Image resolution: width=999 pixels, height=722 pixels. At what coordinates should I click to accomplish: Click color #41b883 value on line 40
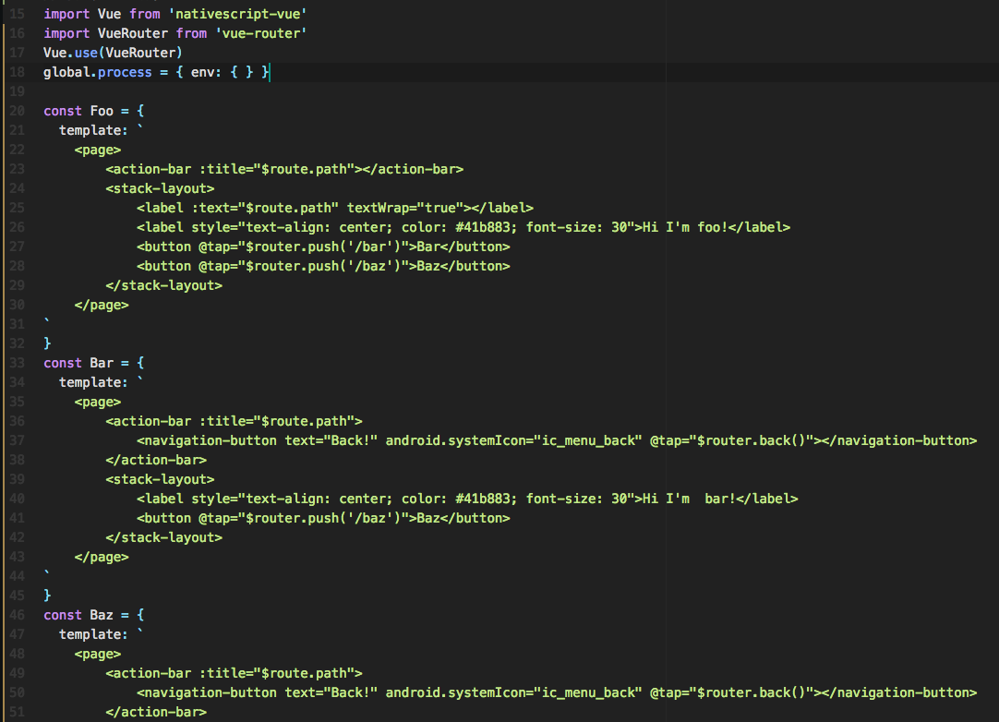pos(482,499)
